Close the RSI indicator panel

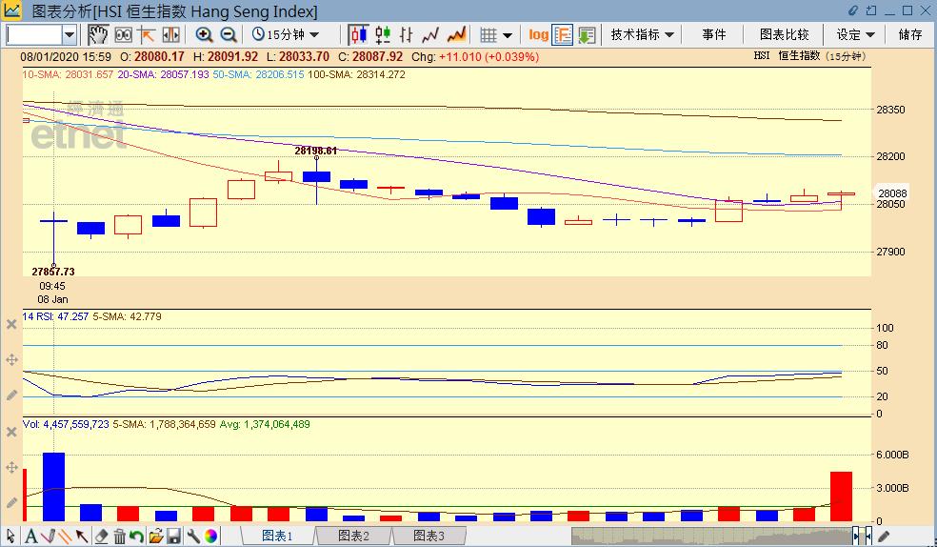(x=11, y=324)
